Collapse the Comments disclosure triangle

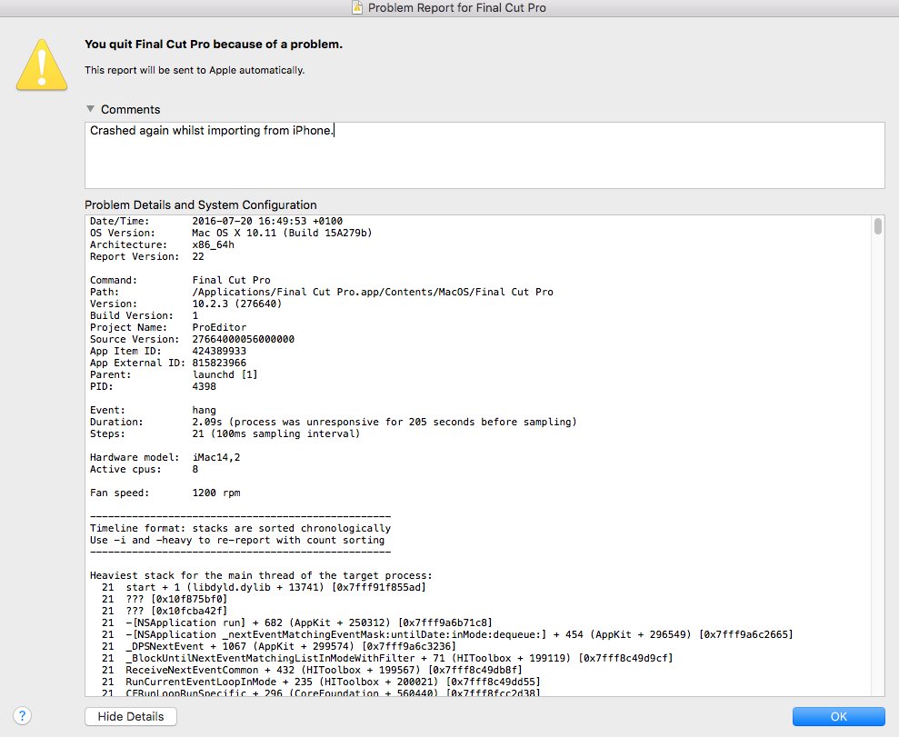coord(90,109)
